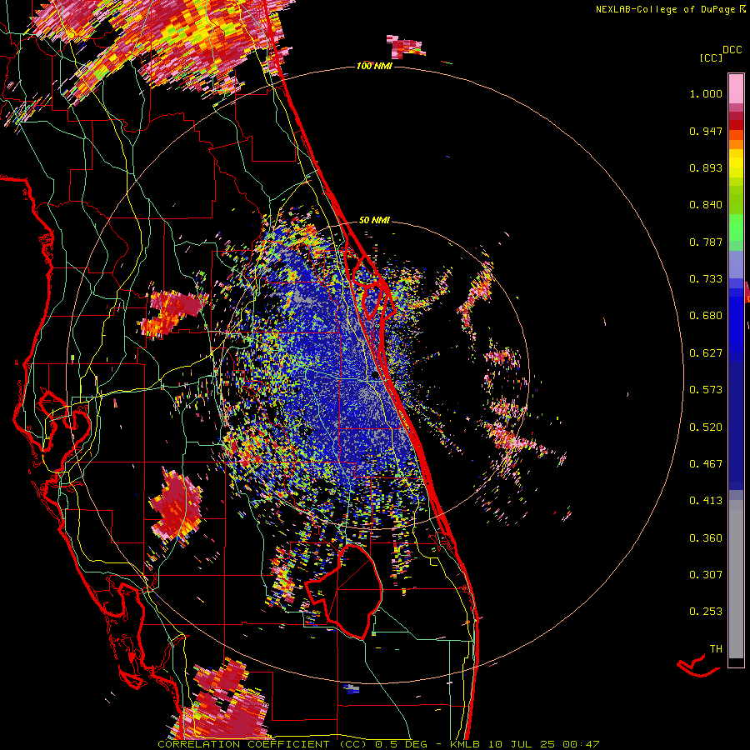
Task: Pick the green swatch beside 0.840
Action: pos(736,203)
